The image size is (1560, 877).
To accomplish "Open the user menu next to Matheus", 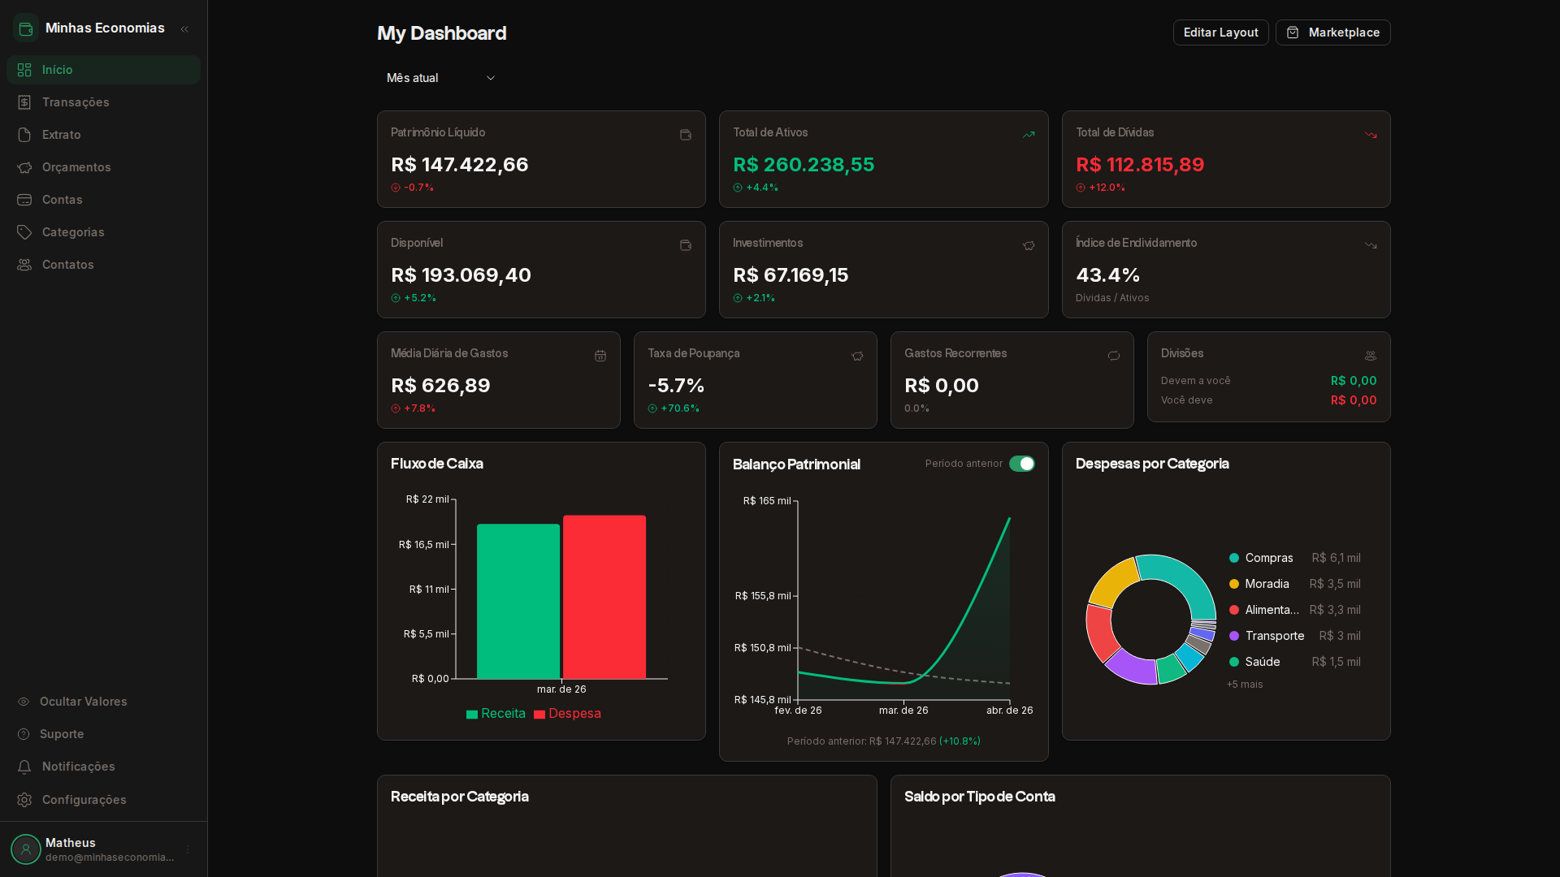I will [188, 849].
